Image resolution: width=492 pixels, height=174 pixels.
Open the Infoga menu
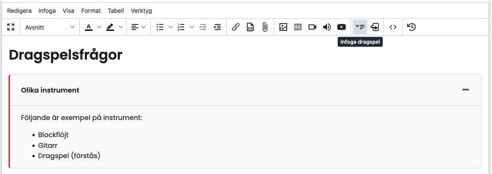(x=47, y=11)
